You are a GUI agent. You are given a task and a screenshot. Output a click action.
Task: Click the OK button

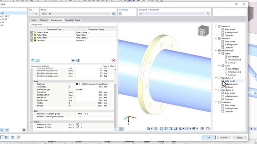point(209,138)
